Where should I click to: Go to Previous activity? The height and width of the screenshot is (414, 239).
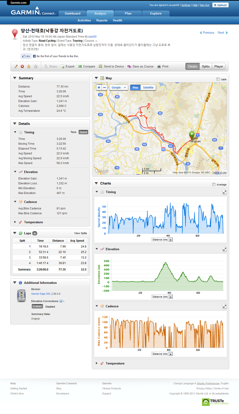tap(207, 33)
